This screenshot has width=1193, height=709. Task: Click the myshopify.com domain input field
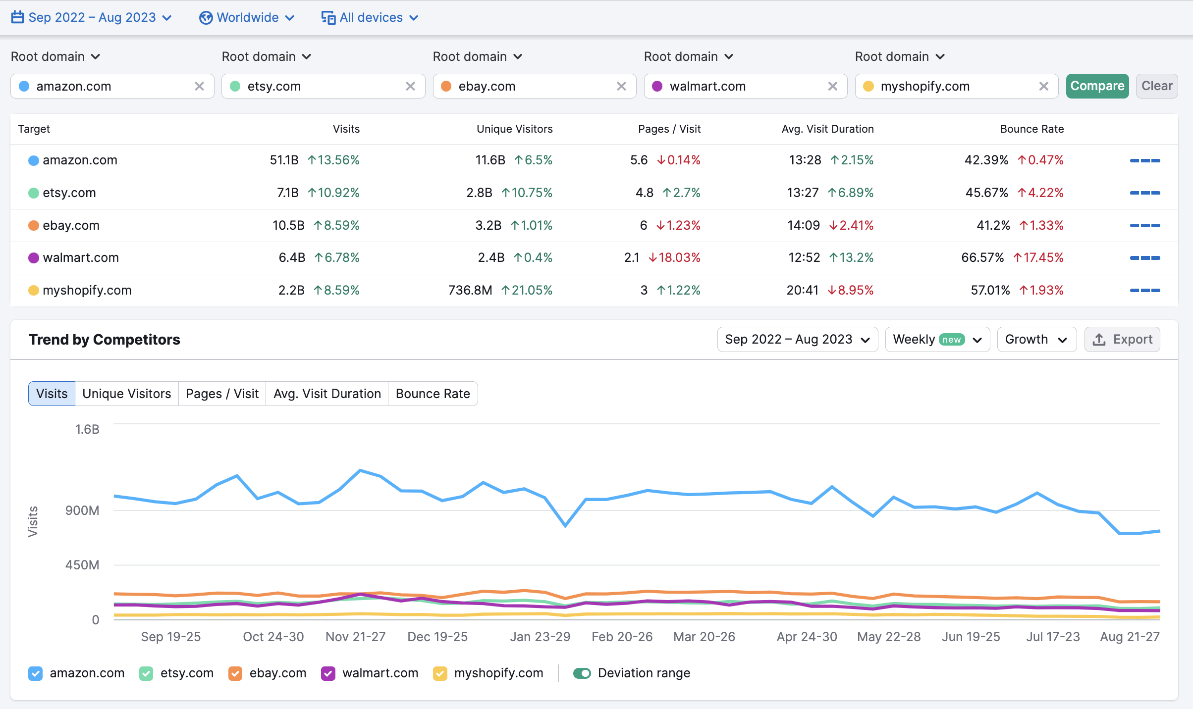957,86
